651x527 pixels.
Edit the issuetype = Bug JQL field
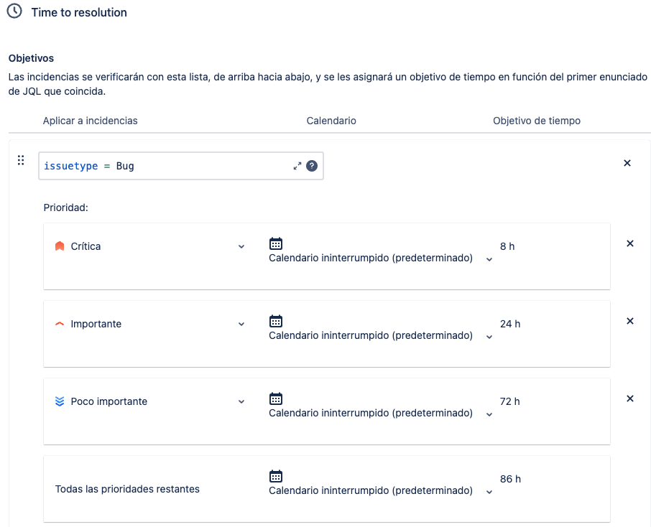181,166
